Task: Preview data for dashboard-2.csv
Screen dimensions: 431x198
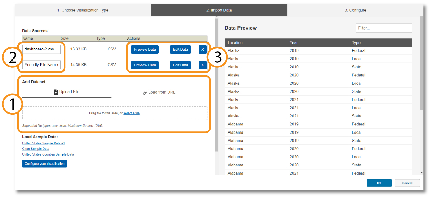Action: coord(145,49)
